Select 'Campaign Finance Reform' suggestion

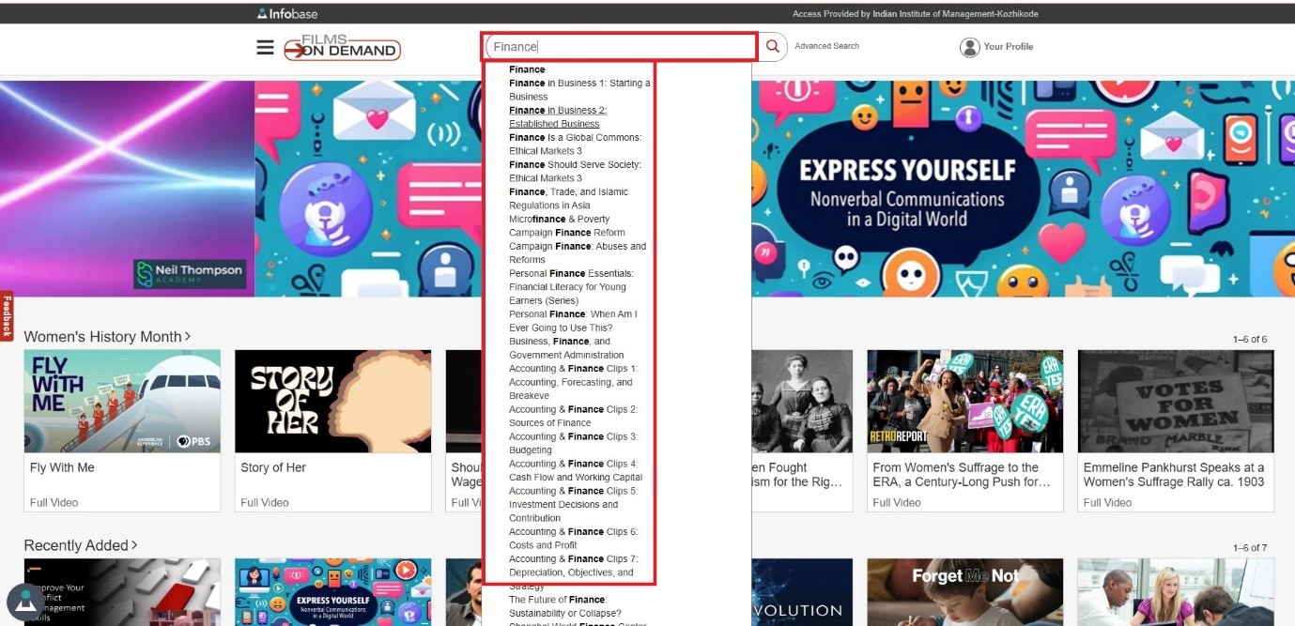pyautogui.click(x=566, y=233)
